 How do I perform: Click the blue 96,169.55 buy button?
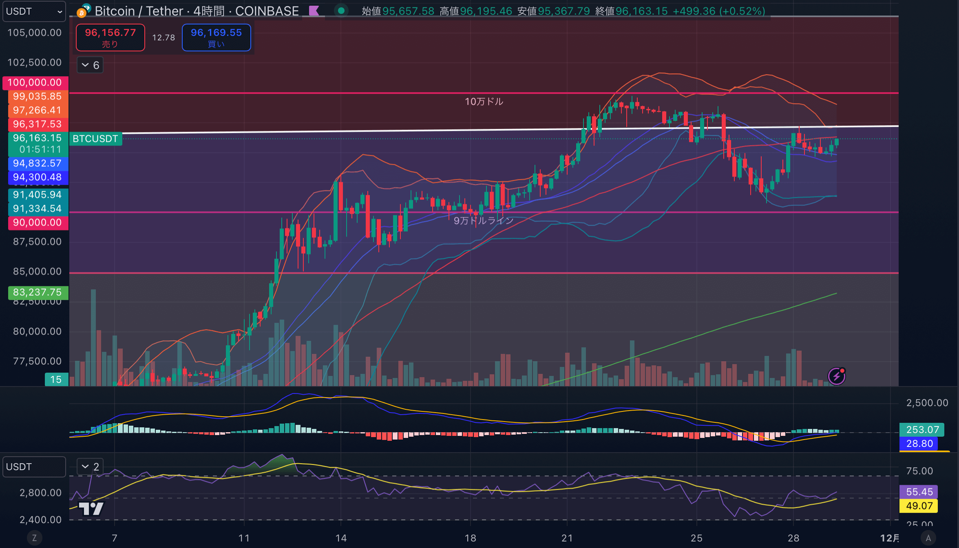tap(216, 38)
